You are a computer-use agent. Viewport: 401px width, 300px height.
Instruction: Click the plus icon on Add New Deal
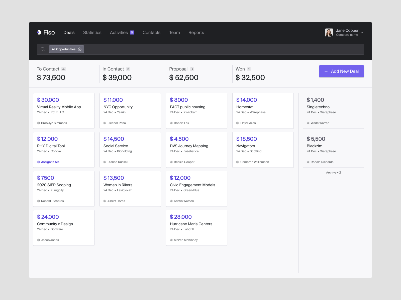coord(326,71)
